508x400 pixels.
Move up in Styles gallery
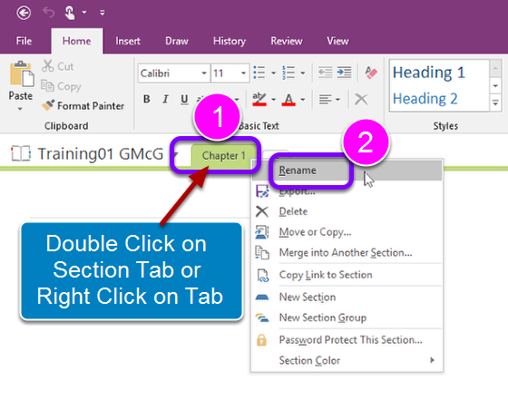point(495,68)
